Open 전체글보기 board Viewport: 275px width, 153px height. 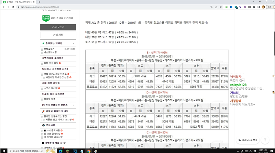49,49
